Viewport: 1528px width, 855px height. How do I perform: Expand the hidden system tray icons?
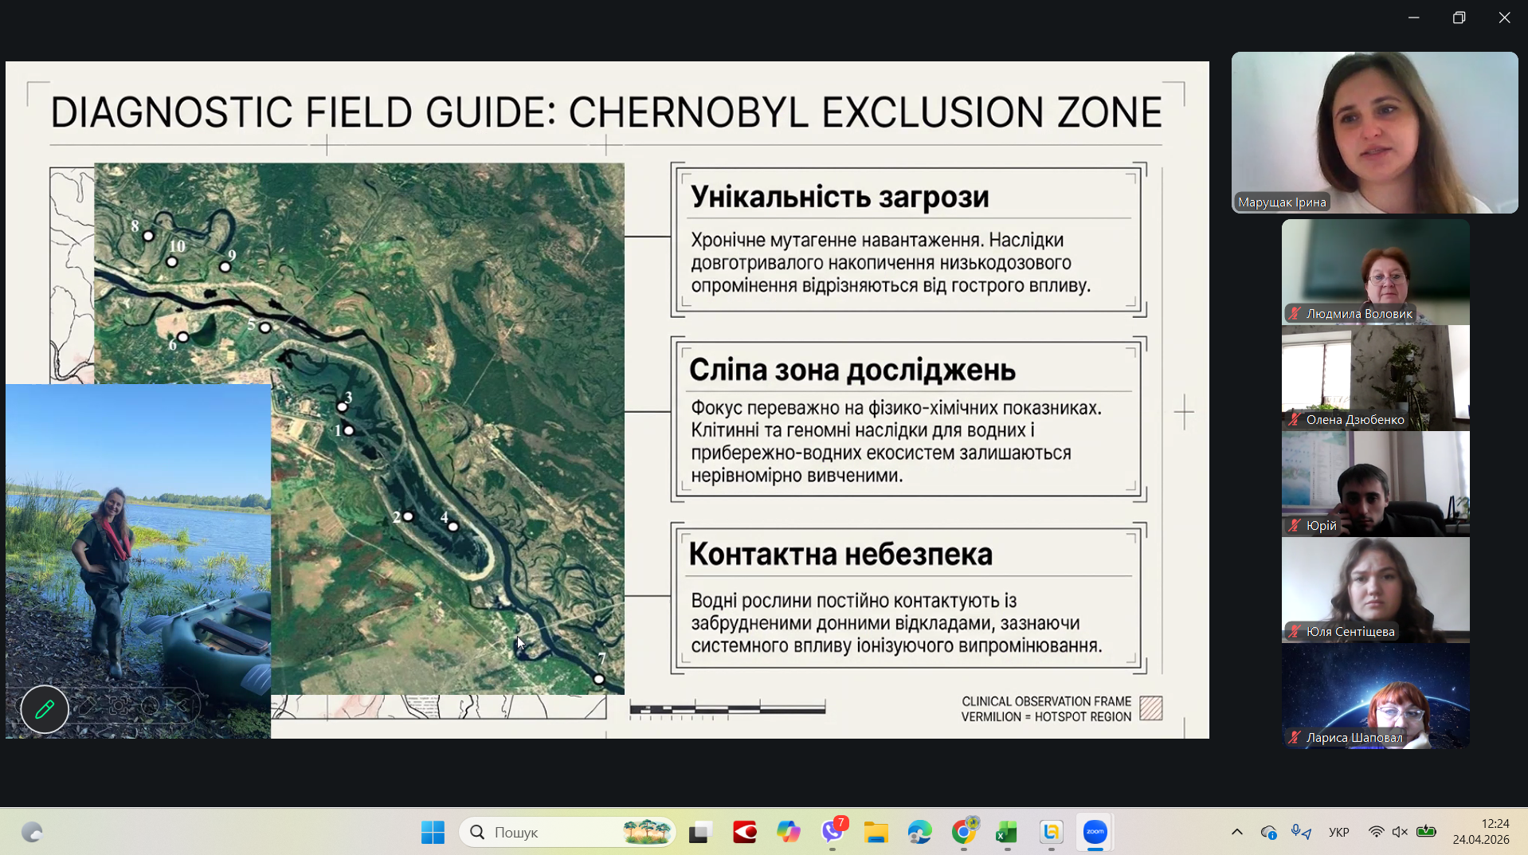point(1236,832)
